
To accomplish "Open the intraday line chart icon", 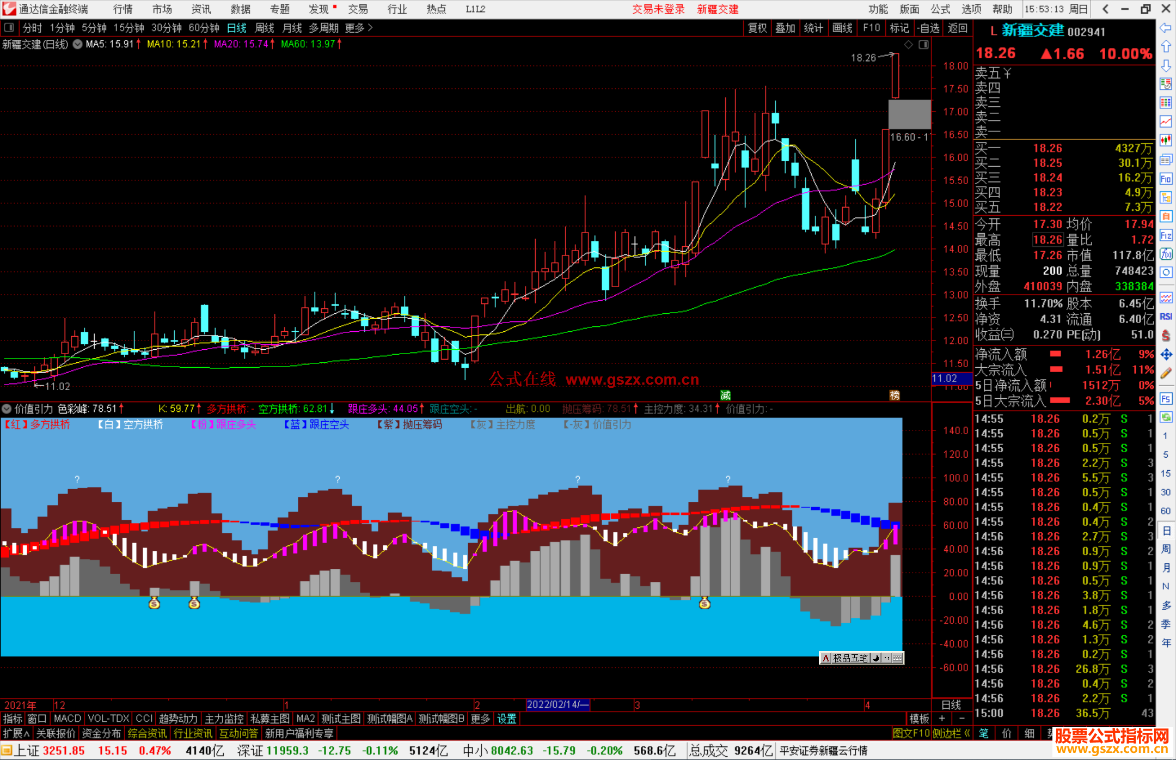I will pos(1166,122).
